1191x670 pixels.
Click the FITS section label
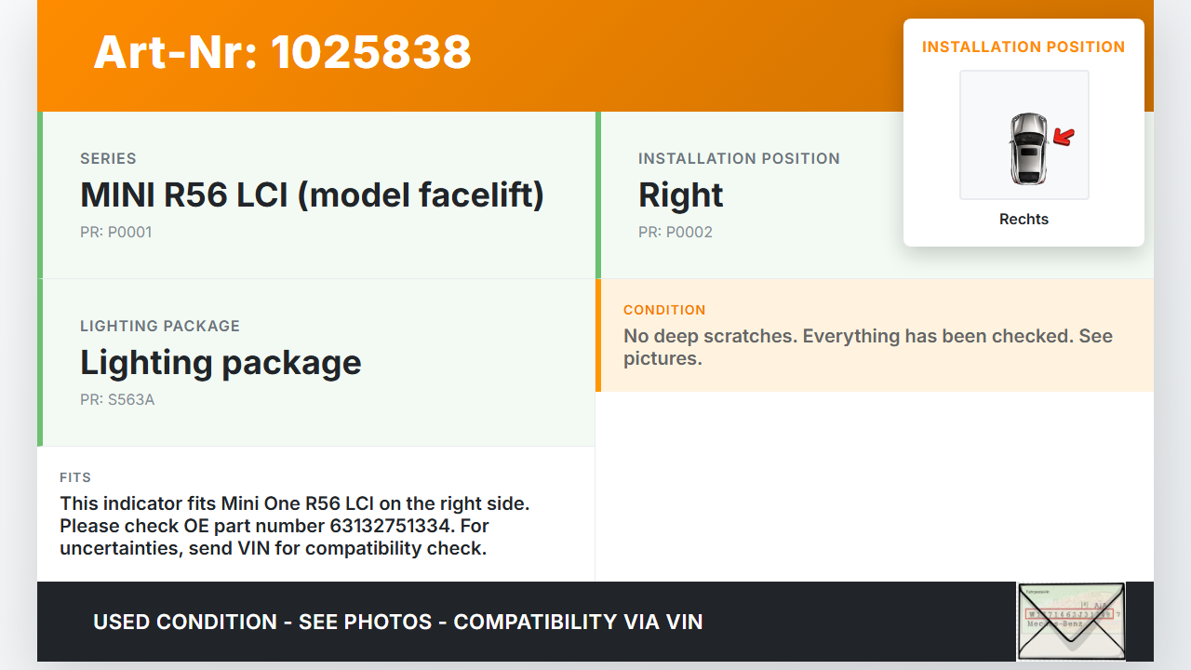tap(75, 477)
